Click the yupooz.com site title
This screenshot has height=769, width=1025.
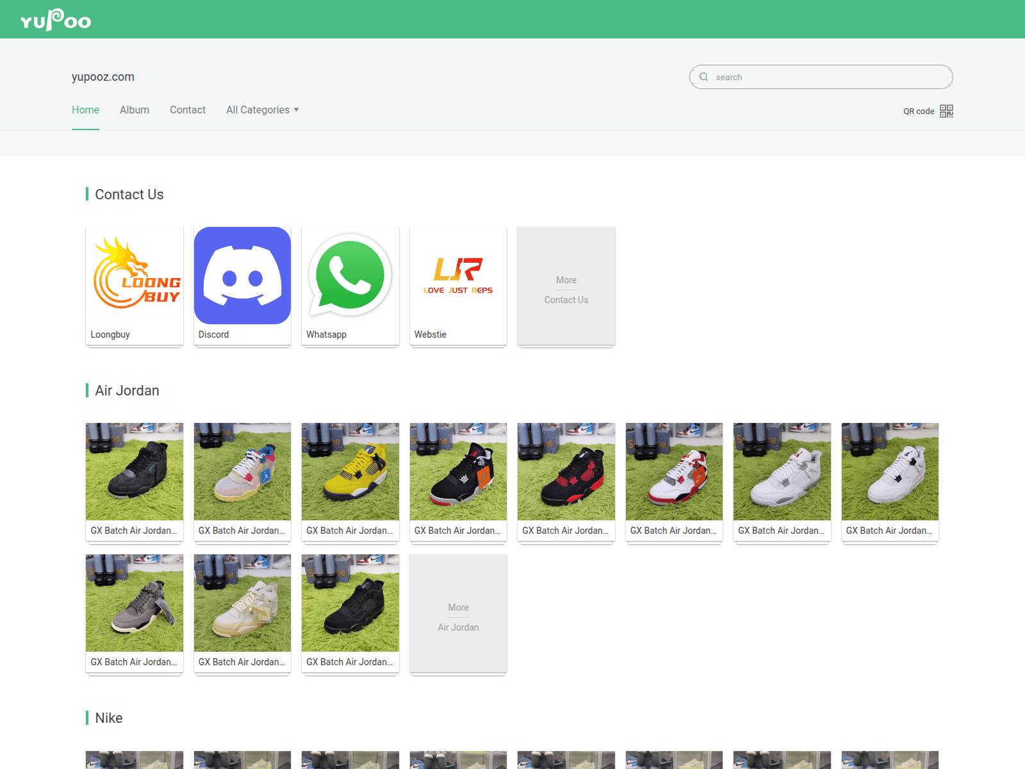click(103, 77)
